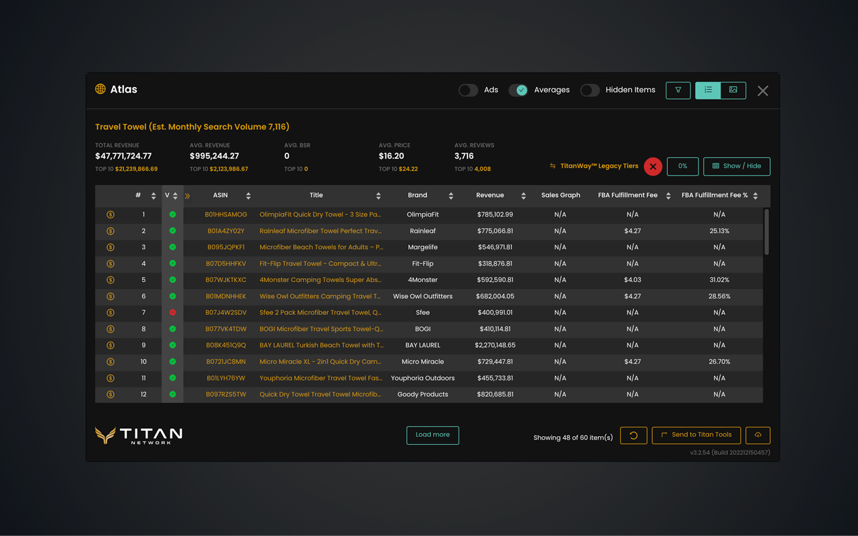Open ASIN link B01HHSAMOG

(226, 215)
